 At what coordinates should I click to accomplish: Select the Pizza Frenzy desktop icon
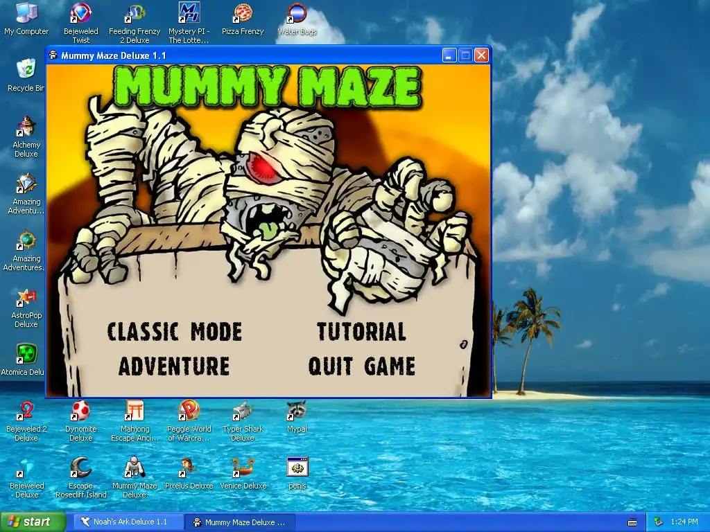(x=243, y=19)
